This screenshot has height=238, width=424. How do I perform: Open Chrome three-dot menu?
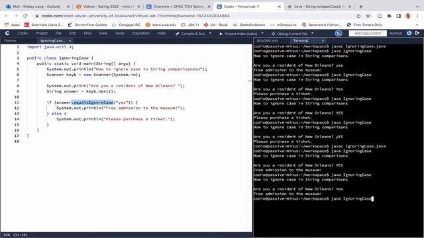tap(417, 16)
